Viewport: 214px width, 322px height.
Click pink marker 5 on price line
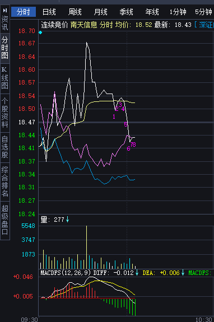pos(125,124)
